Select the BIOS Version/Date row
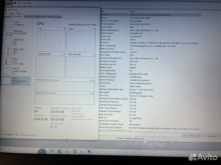Viewport: 221px width, 165px height. point(150,46)
